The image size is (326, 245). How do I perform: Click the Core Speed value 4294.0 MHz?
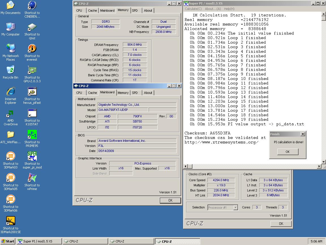[x=221, y=180]
